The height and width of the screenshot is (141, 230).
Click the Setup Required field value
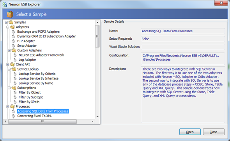(183, 39)
